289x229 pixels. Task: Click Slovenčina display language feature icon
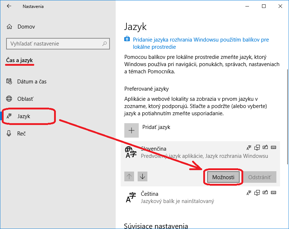[x=249, y=147]
